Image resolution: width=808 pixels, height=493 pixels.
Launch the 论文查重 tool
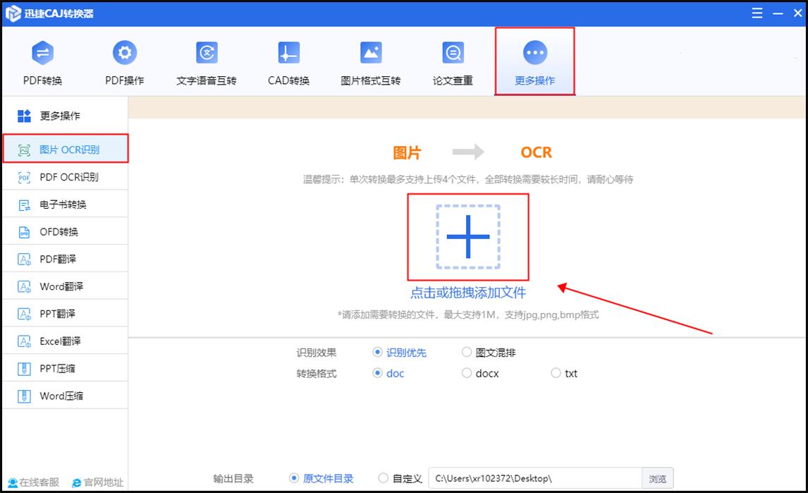pos(452,61)
